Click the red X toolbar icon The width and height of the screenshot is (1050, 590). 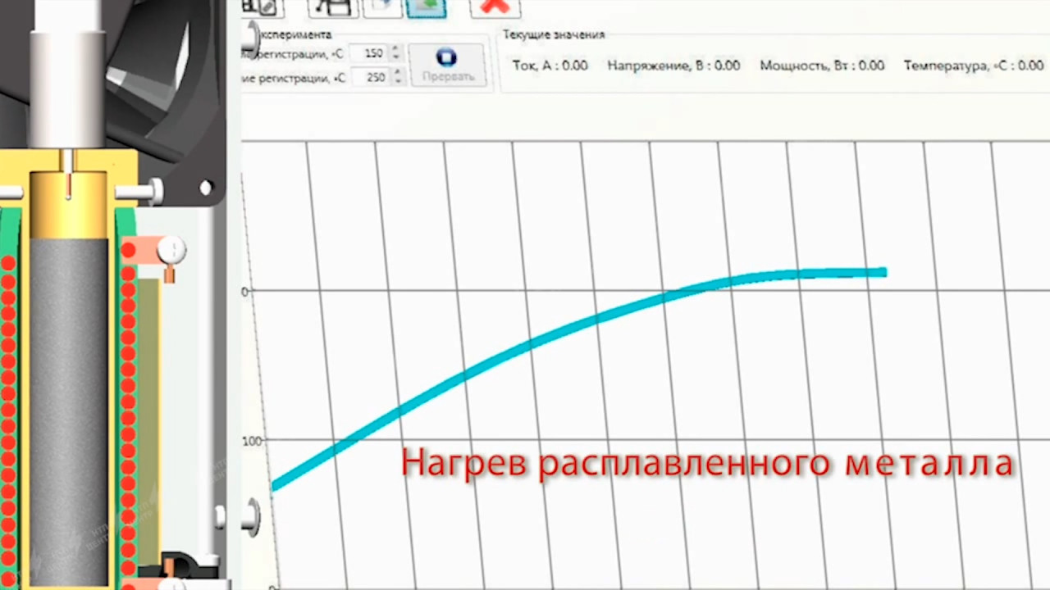(x=495, y=7)
